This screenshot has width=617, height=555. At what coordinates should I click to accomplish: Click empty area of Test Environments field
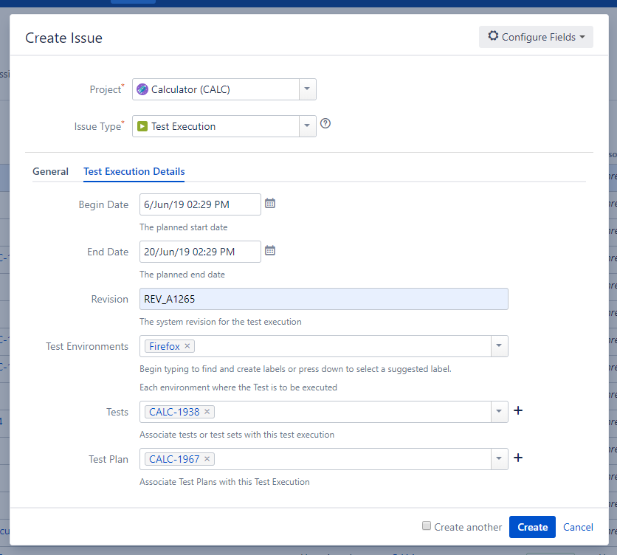click(342, 346)
